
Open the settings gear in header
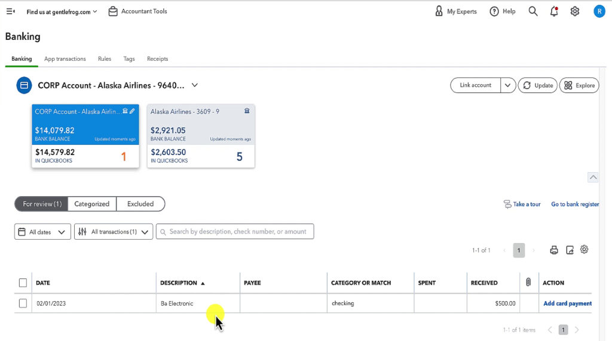[575, 11]
